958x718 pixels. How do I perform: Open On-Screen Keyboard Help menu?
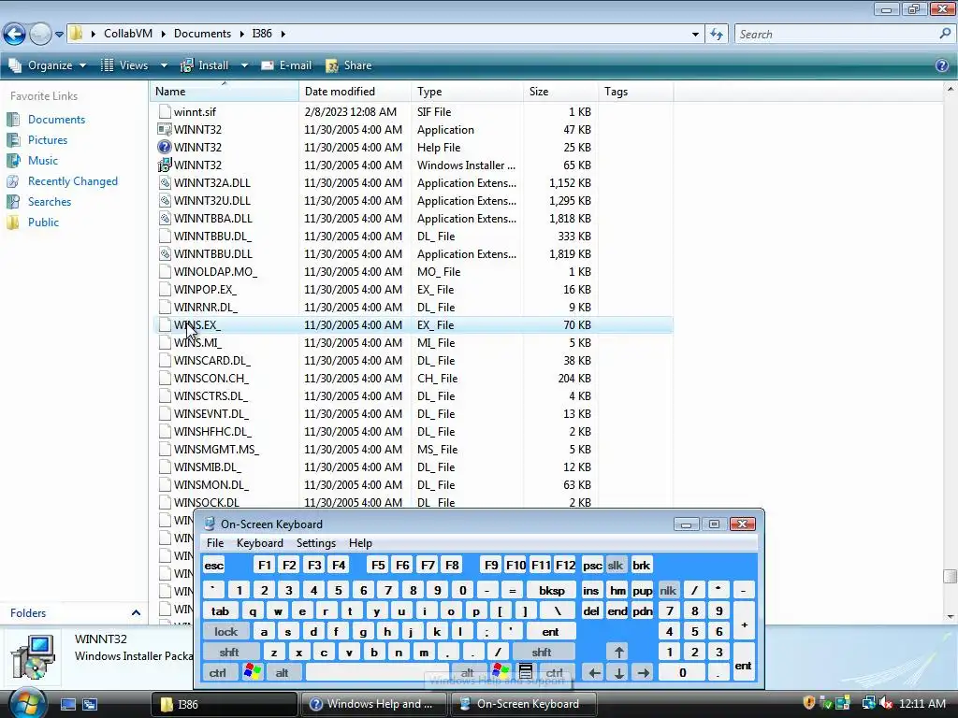360,543
